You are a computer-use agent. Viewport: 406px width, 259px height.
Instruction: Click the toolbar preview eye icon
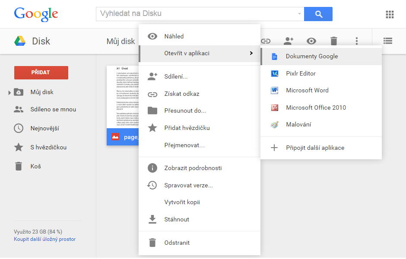point(311,41)
